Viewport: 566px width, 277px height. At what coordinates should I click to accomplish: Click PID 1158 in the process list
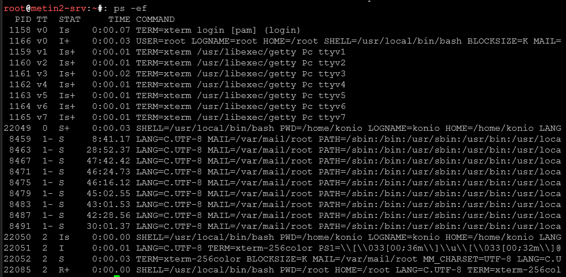(x=21, y=30)
